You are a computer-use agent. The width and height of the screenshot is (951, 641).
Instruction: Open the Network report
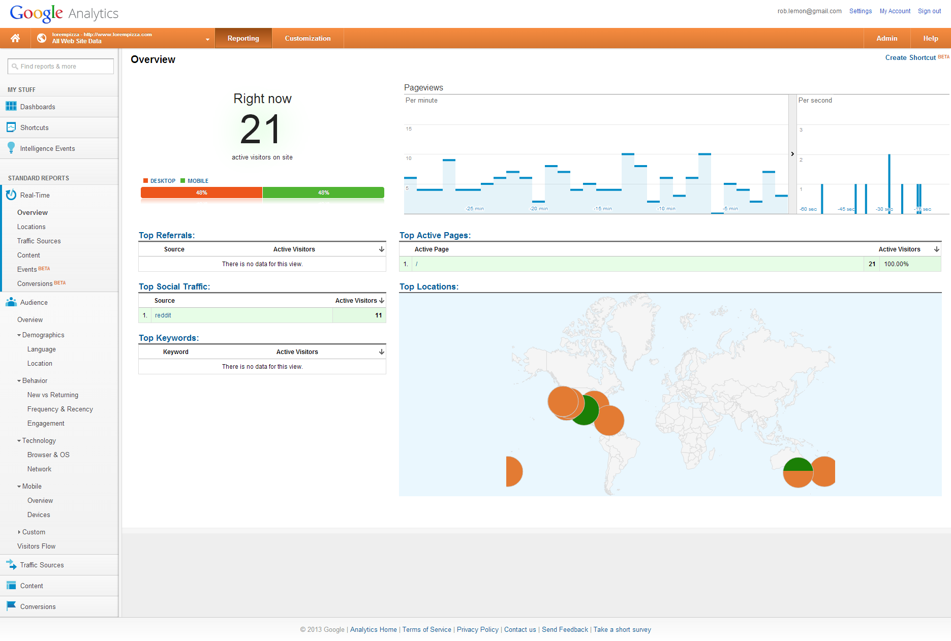[39, 469]
